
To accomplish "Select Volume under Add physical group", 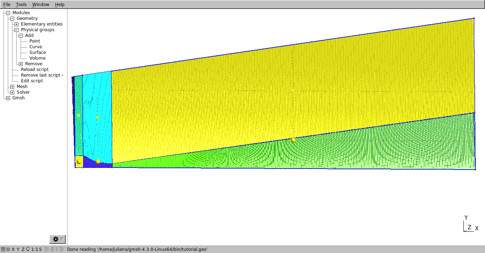I will coord(37,58).
